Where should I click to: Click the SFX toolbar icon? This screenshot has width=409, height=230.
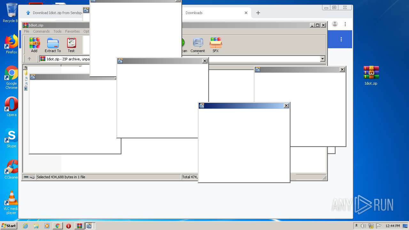216,45
